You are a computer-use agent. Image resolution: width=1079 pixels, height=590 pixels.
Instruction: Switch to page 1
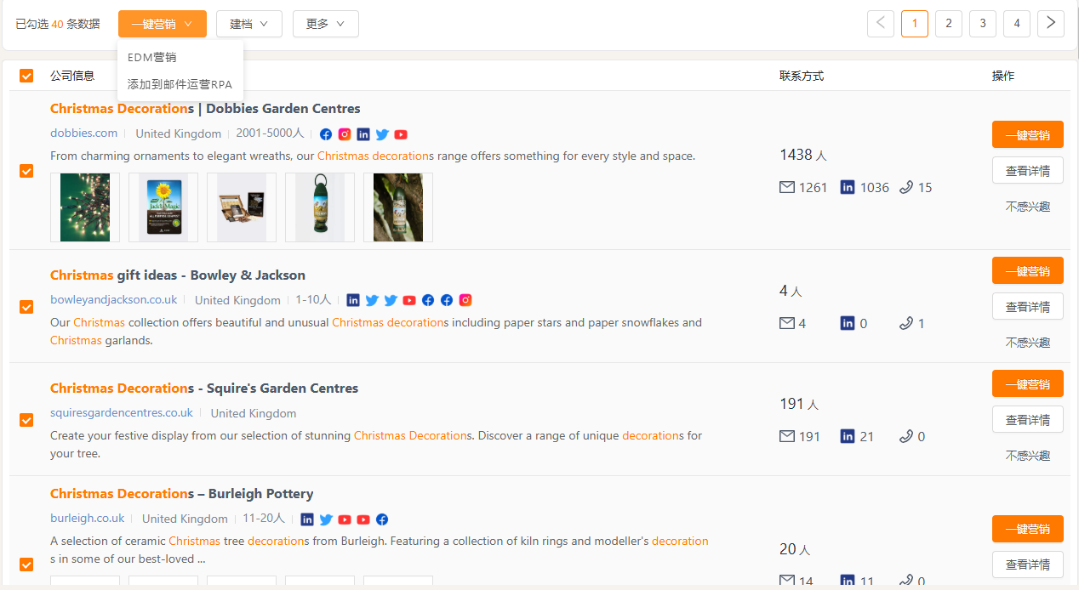tap(915, 23)
